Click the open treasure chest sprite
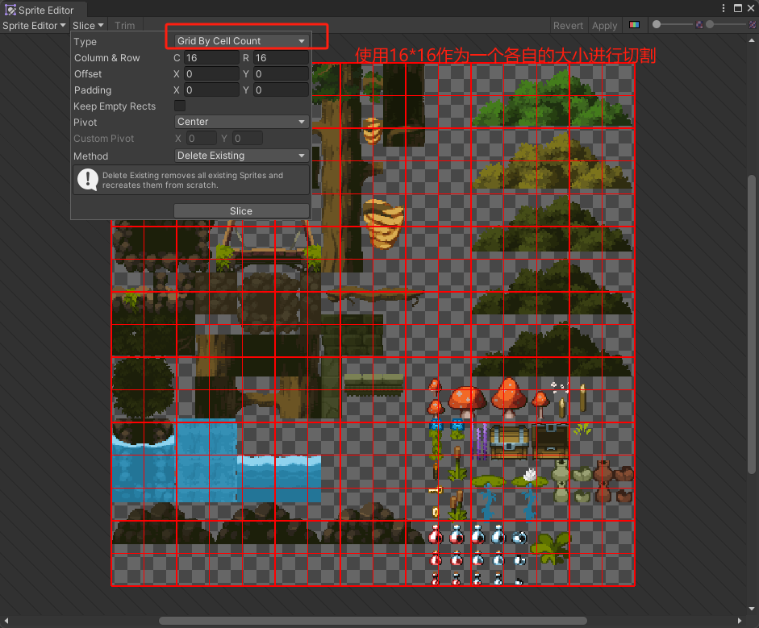Viewport: 759px width, 628px height. coord(550,441)
